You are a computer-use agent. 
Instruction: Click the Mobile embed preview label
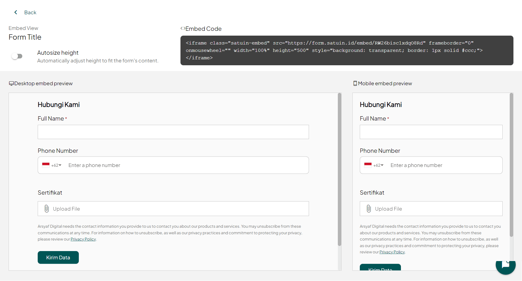tap(385, 84)
